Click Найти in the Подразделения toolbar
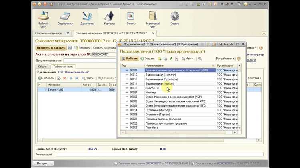The height and width of the screenshot is (168, 300). (x=188, y=59)
